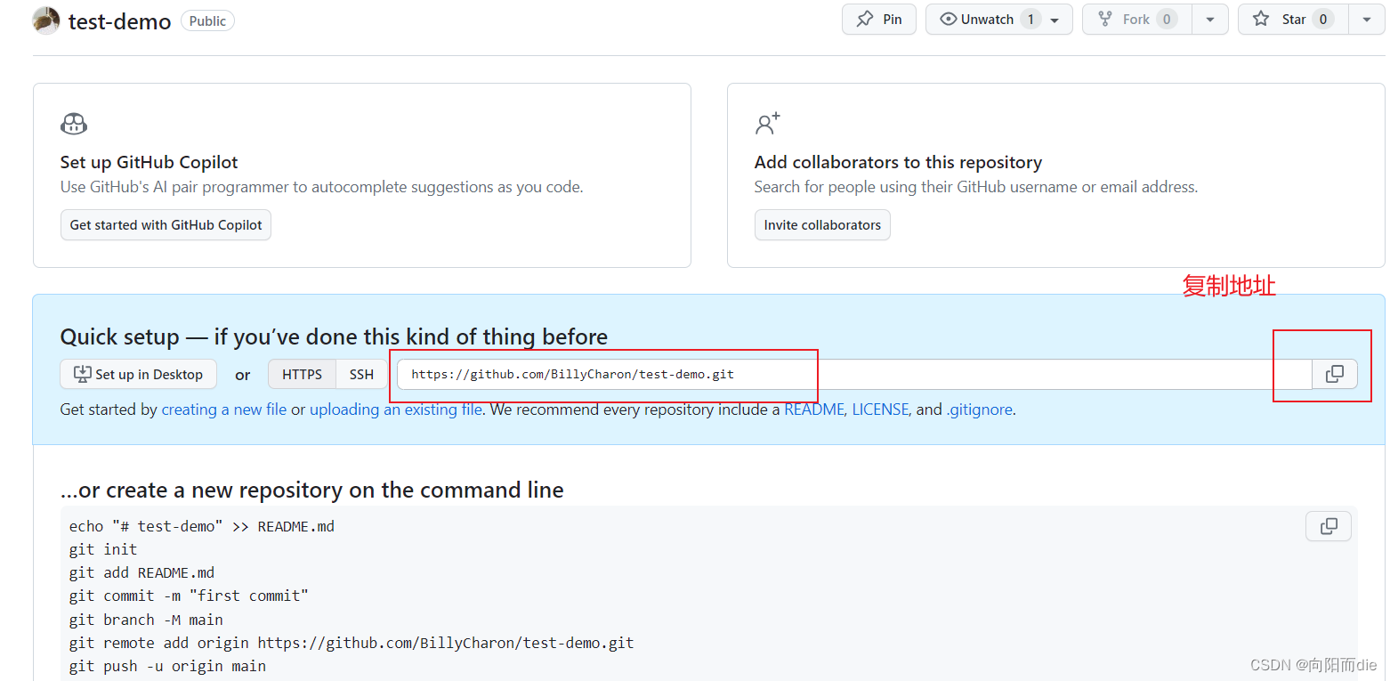Viewport: 1390px width, 681px height.
Task: Follow the .gitignore link
Action: 979,409
